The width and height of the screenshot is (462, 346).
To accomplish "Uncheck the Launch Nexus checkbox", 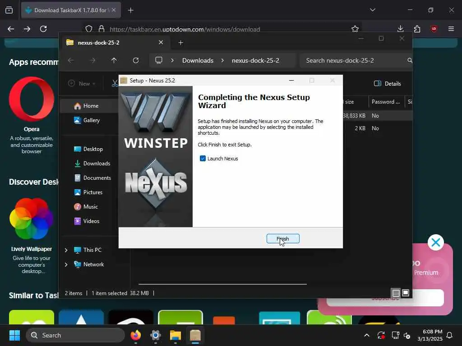I will [x=203, y=159].
